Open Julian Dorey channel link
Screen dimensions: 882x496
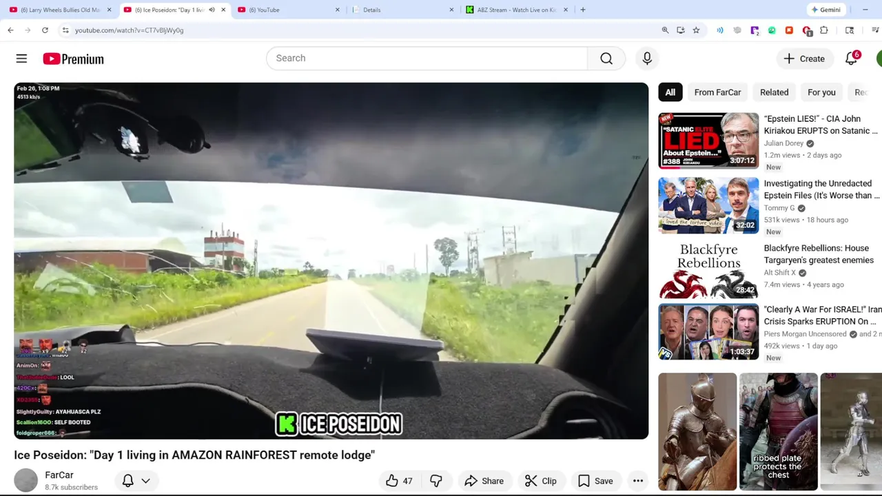pyautogui.click(x=783, y=143)
